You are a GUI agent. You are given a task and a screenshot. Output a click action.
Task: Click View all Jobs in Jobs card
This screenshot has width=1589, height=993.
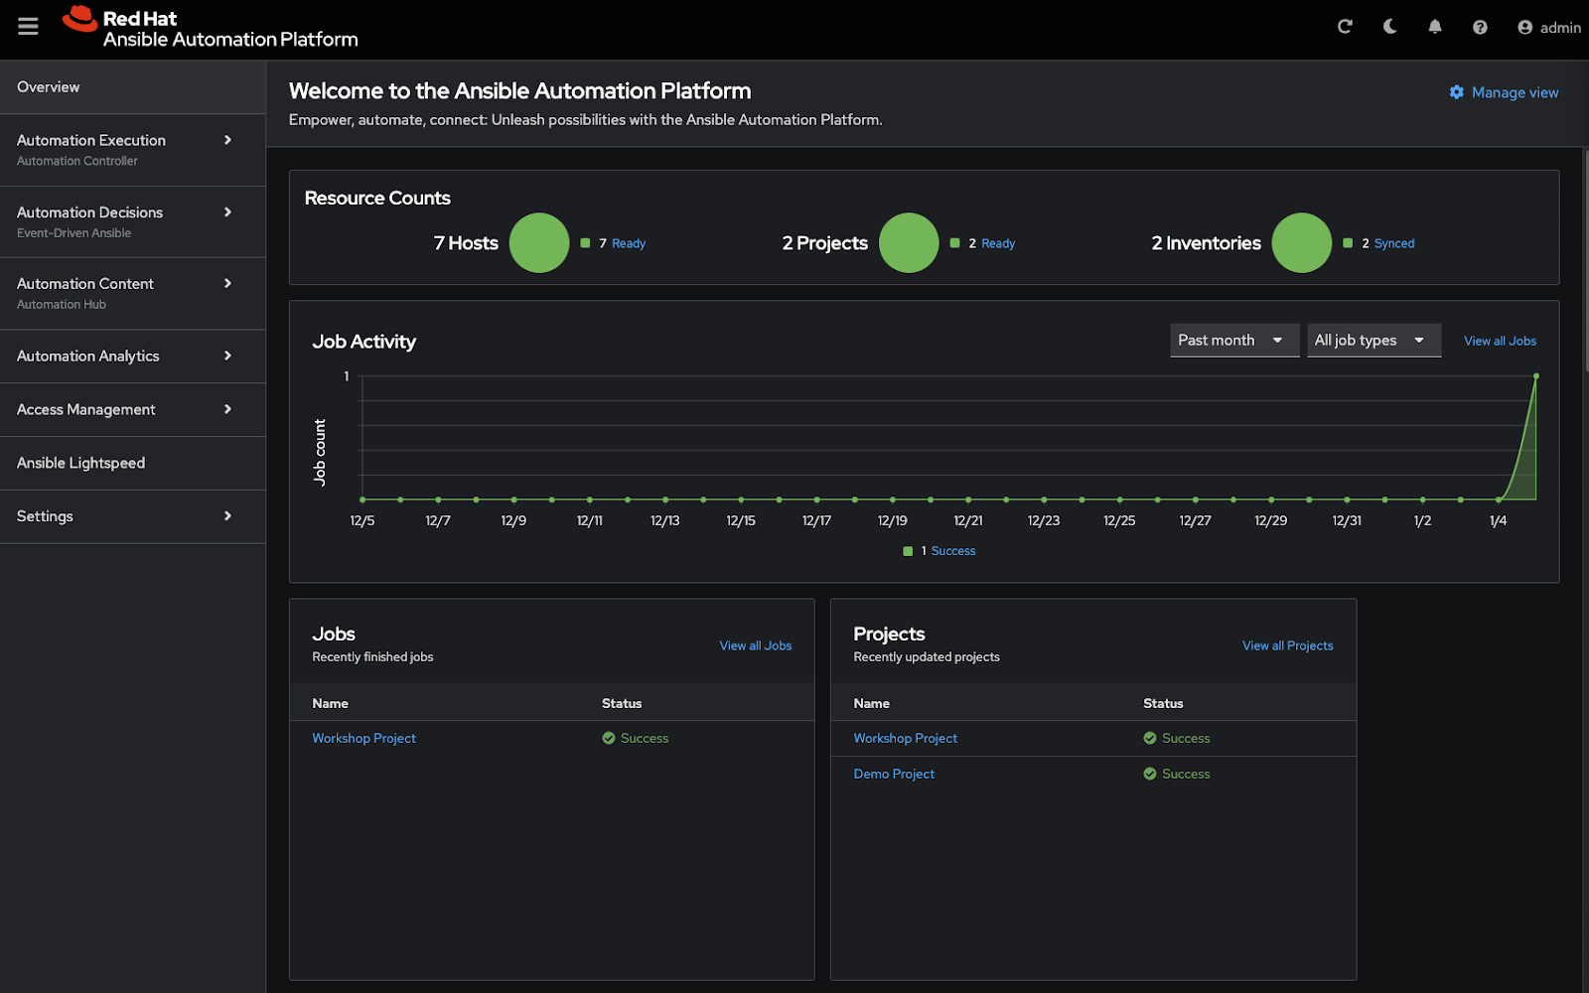coord(756,645)
